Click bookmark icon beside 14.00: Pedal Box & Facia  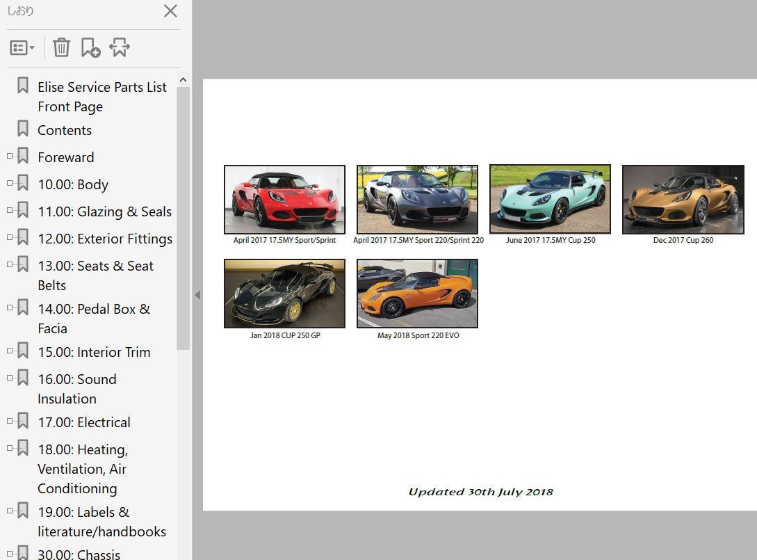(23, 307)
